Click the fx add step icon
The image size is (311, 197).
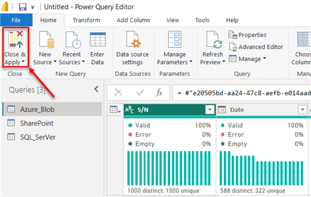pos(159,93)
